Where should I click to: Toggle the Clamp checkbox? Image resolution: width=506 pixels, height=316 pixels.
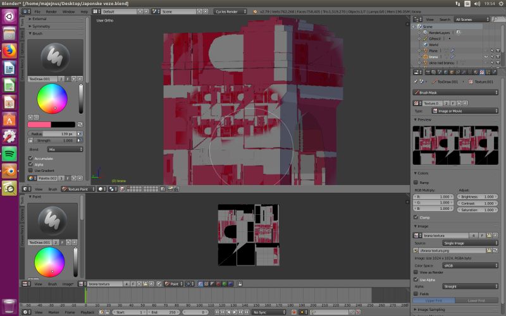(x=416, y=217)
